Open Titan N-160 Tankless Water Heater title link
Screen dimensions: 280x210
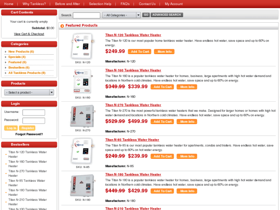[x=133, y=70]
